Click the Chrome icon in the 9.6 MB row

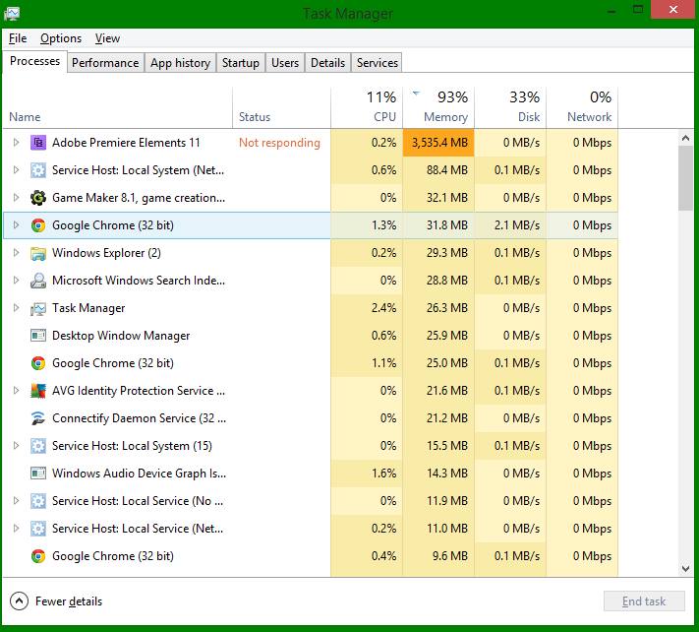click(38, 556)
